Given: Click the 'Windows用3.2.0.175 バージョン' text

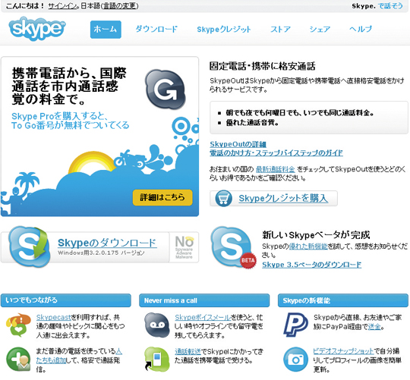Looking at the screenshot, I should [x=101, y=253].
